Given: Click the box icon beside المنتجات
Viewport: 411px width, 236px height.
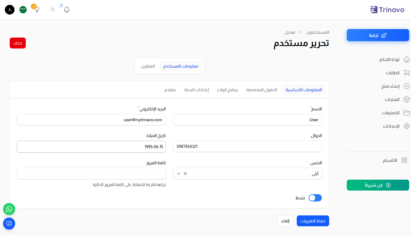Looking at the screenshot, I should 407,99.
